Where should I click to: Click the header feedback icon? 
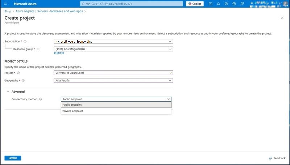pos(242,4)
